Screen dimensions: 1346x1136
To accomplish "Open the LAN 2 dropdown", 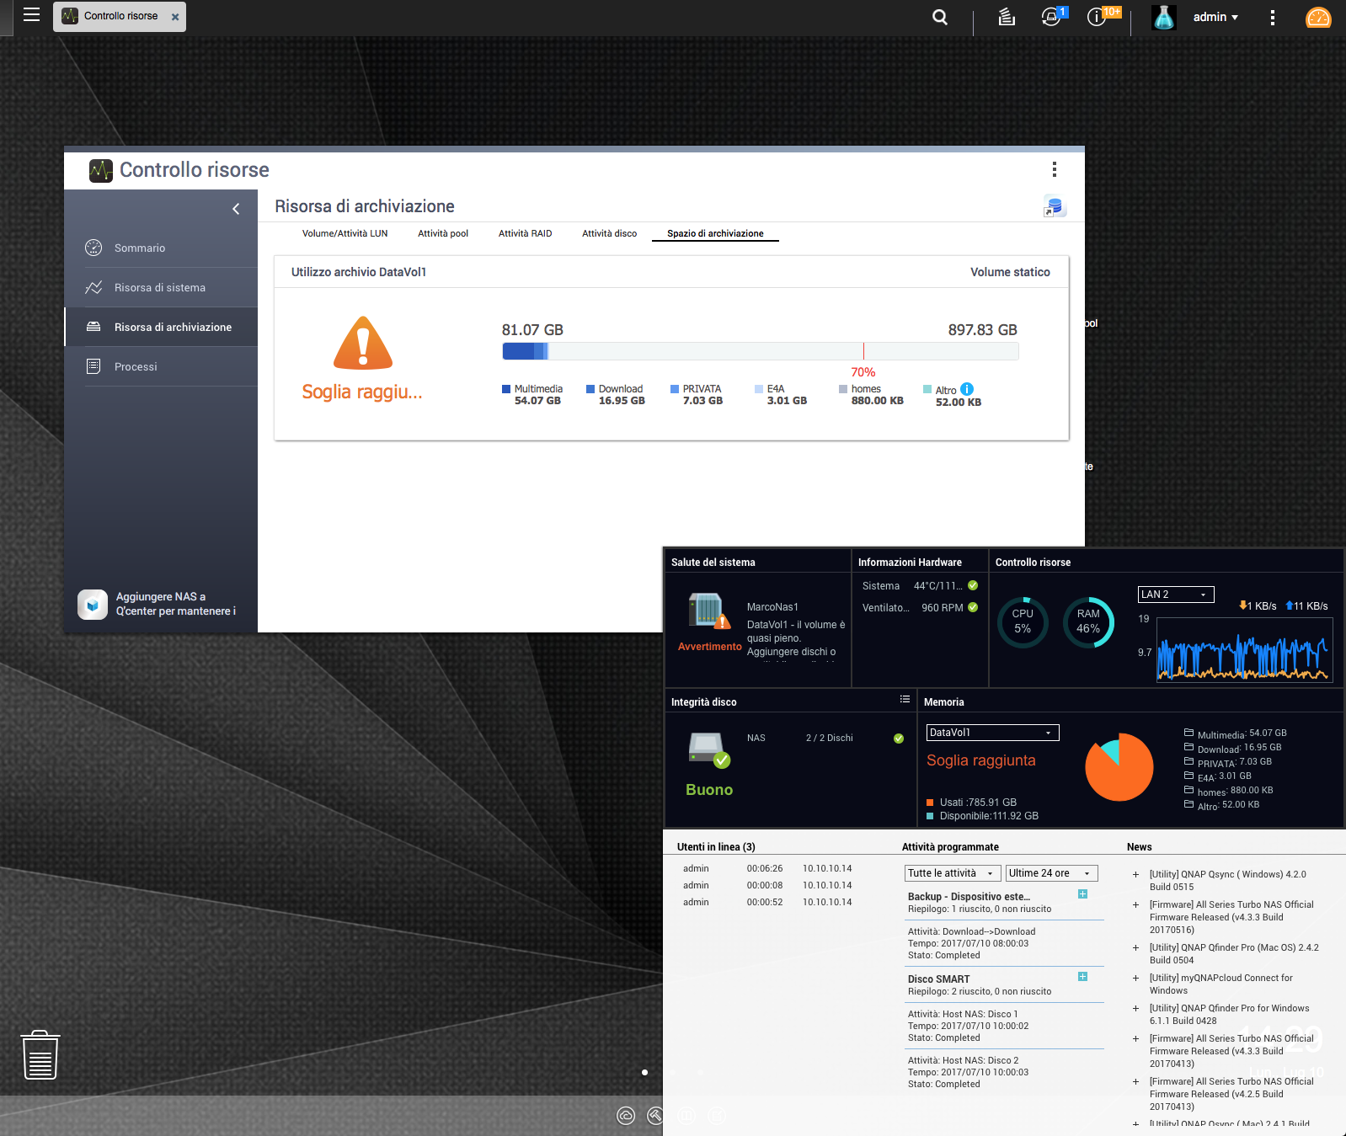I will (1176, 595).
